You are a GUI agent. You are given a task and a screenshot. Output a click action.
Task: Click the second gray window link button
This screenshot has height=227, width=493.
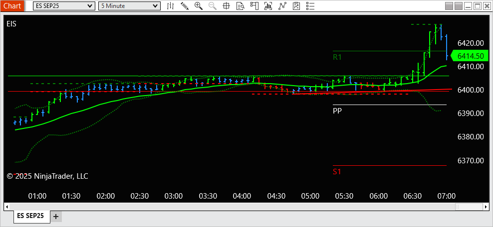click(459, 5)
